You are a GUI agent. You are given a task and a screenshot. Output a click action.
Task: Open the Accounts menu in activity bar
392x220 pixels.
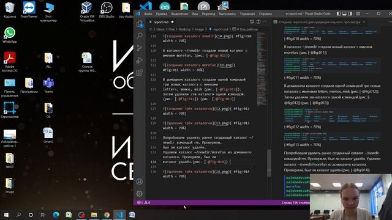tap(140, 182)
